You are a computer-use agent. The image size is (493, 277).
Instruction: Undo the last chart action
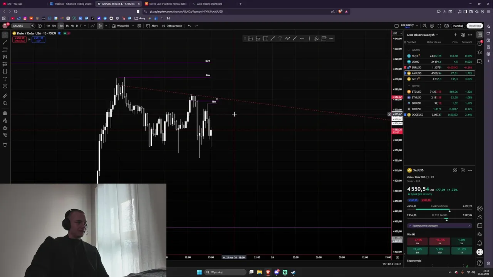[x=189, y=26]
